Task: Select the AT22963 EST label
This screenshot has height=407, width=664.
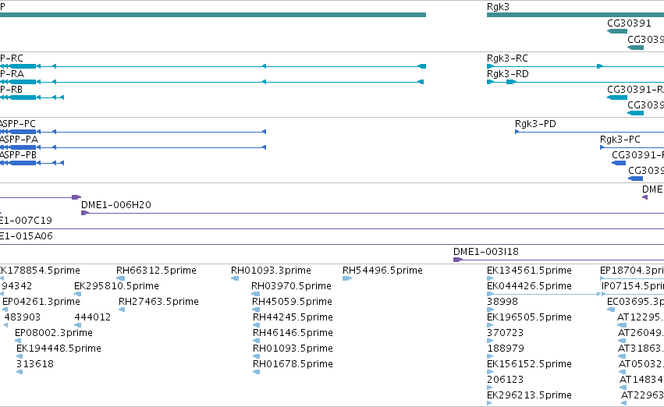Action: [x=642, y=395]
